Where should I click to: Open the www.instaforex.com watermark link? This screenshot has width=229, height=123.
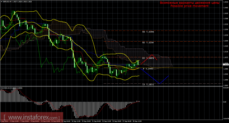(32, 117)
